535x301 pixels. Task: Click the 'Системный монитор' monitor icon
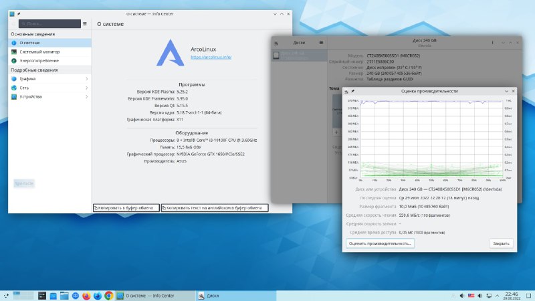[x=14, y=52]
